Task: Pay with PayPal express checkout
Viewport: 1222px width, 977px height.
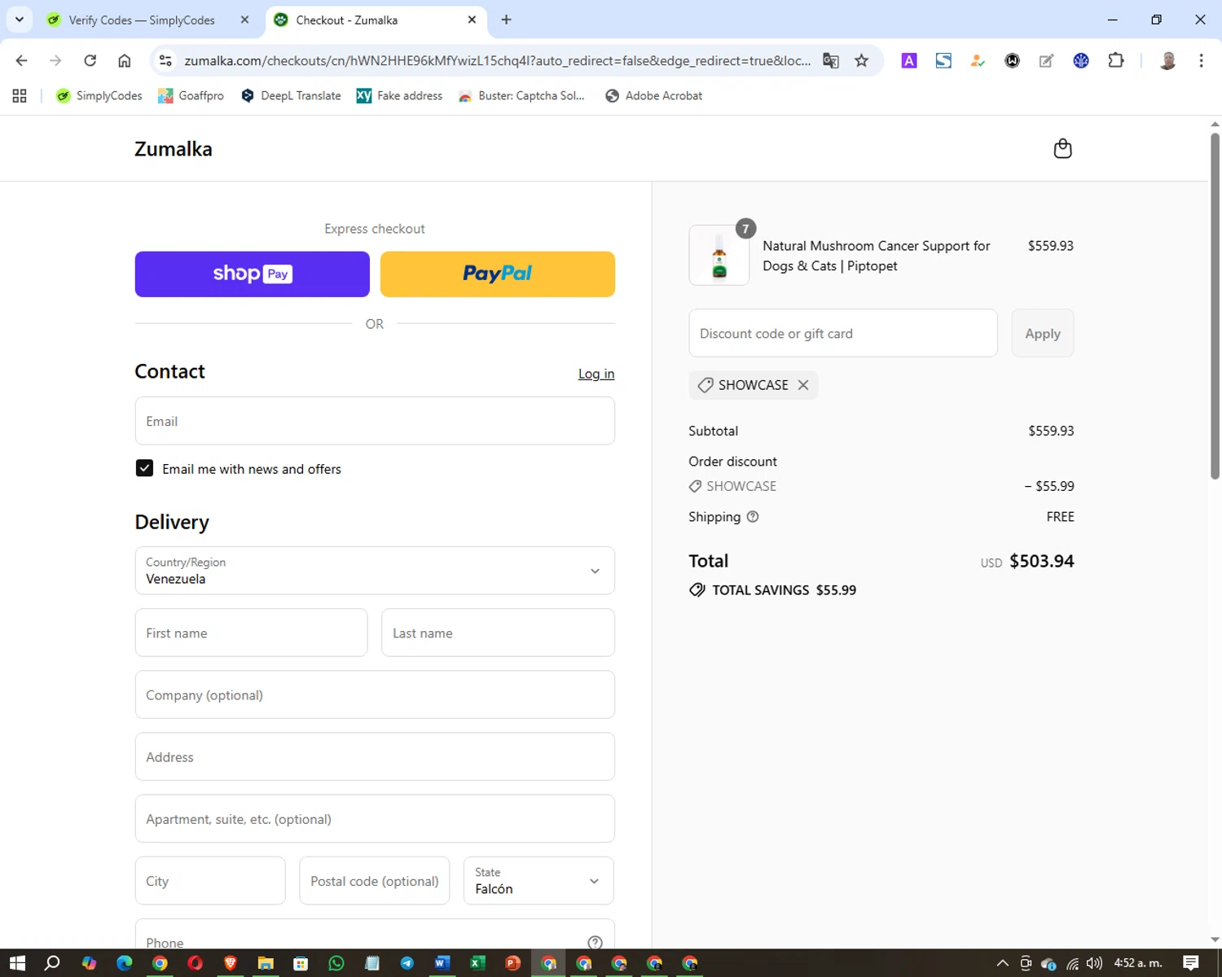Action: (x=498, y=274)
